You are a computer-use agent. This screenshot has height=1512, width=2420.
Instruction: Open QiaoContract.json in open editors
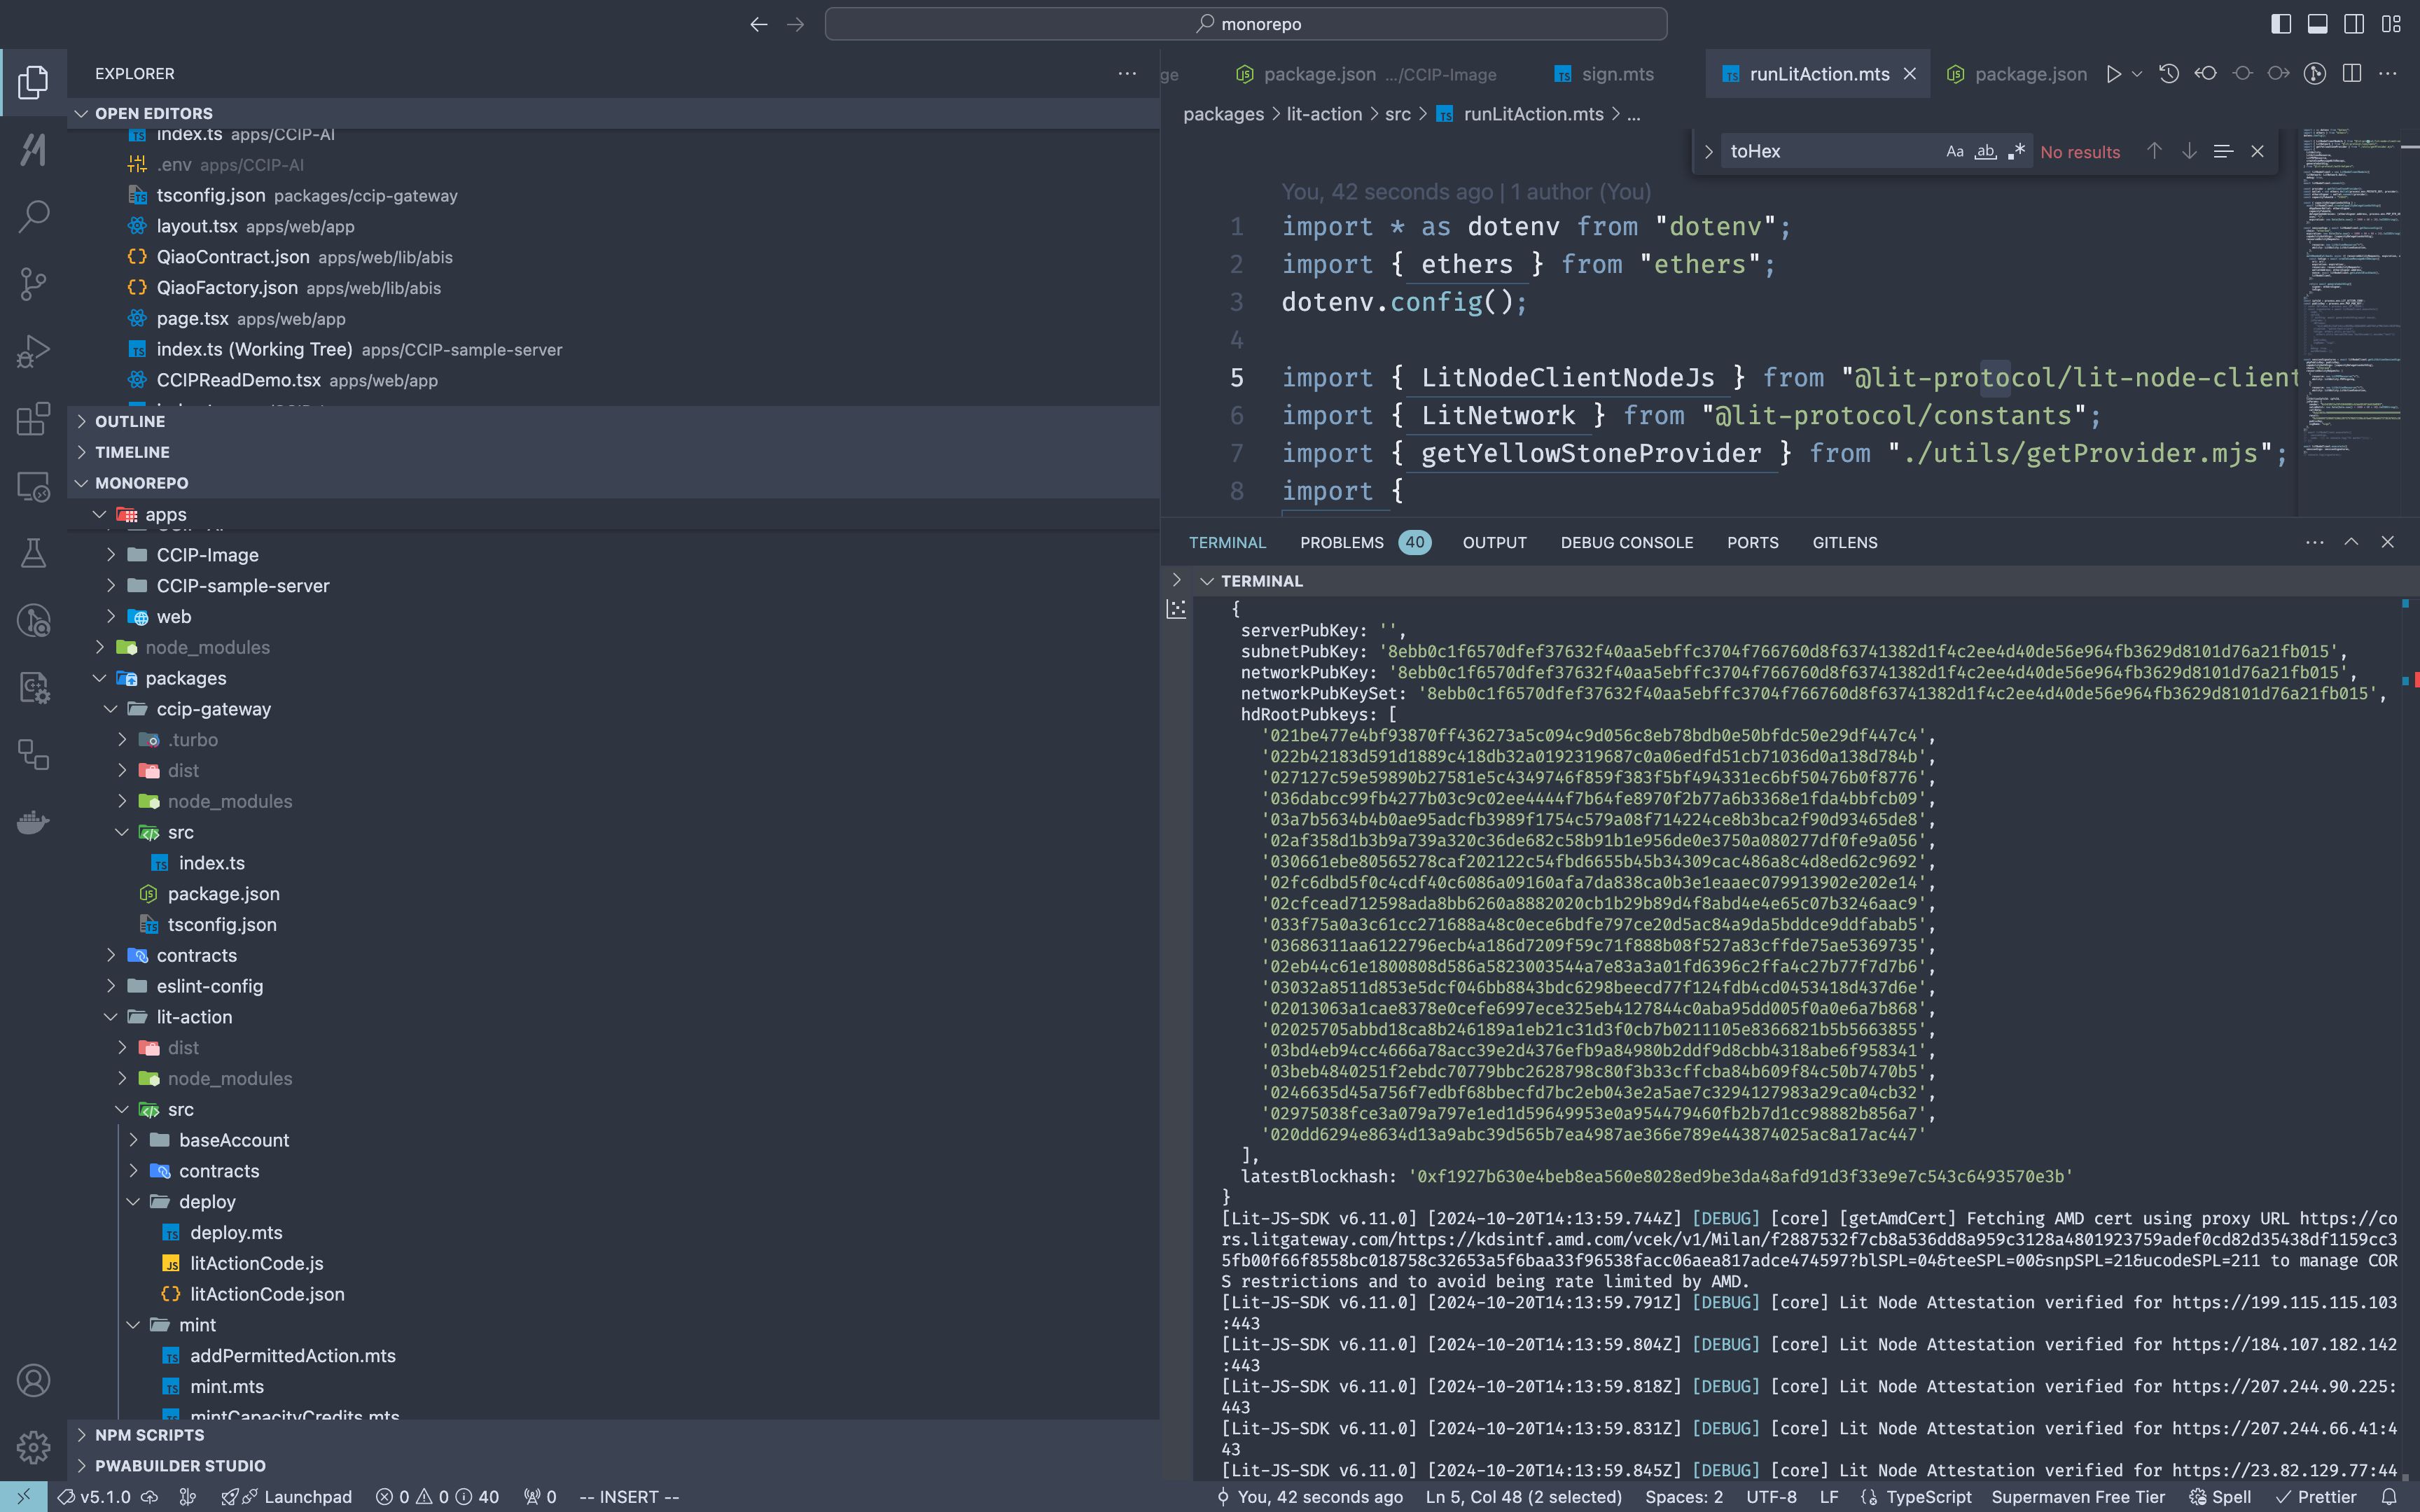pyautogui.click(x=613, y=257)
